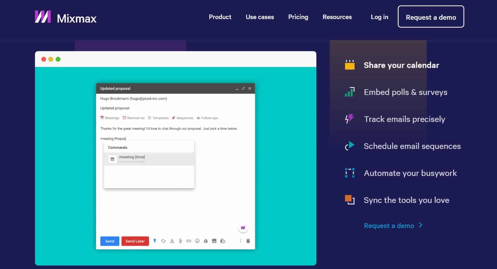Click the chevron beside Request a demo link
Viewport: 497px width, 269px height.
pyautogui.click(x=421, y=225)
